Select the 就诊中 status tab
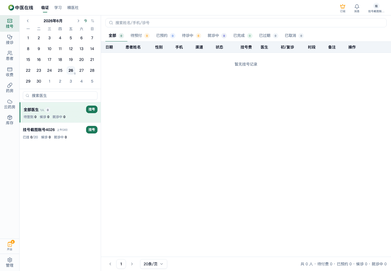This screenshot has height=271, width=391. click(x=217, y=36)
